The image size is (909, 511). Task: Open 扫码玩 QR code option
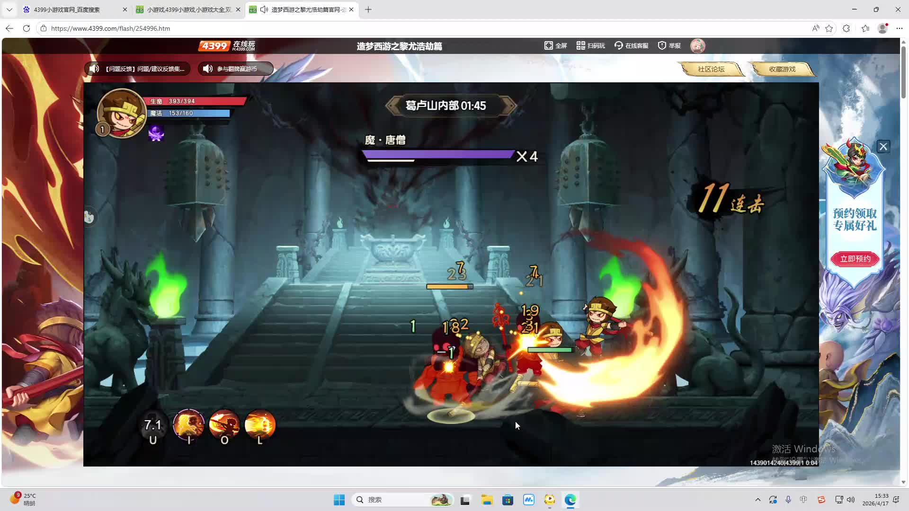coord(591,46)
